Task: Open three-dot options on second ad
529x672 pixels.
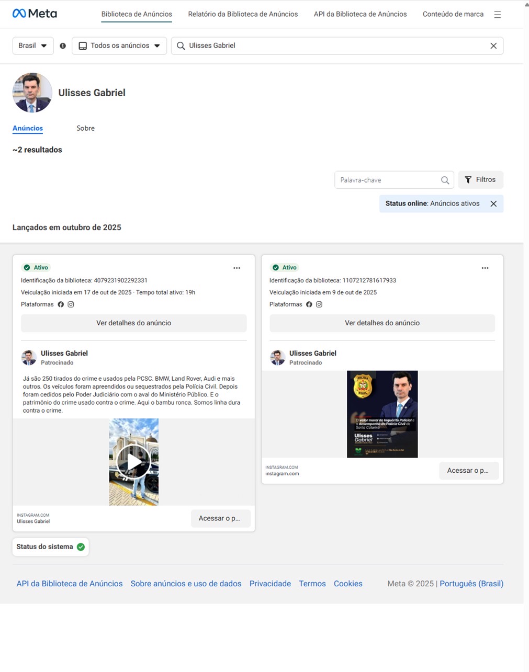Action: (485, 268)
